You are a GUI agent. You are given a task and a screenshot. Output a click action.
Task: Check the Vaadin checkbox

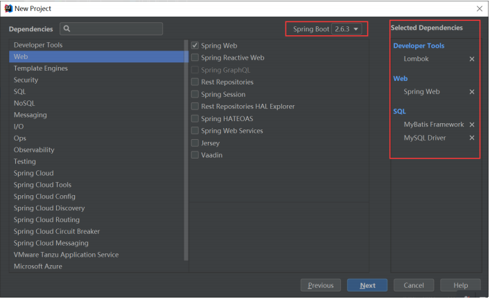coord(195,155)
